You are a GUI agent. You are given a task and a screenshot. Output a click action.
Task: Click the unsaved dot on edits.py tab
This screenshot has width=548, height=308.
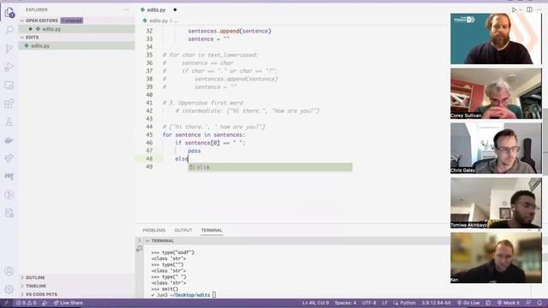[x=175, y=9]
